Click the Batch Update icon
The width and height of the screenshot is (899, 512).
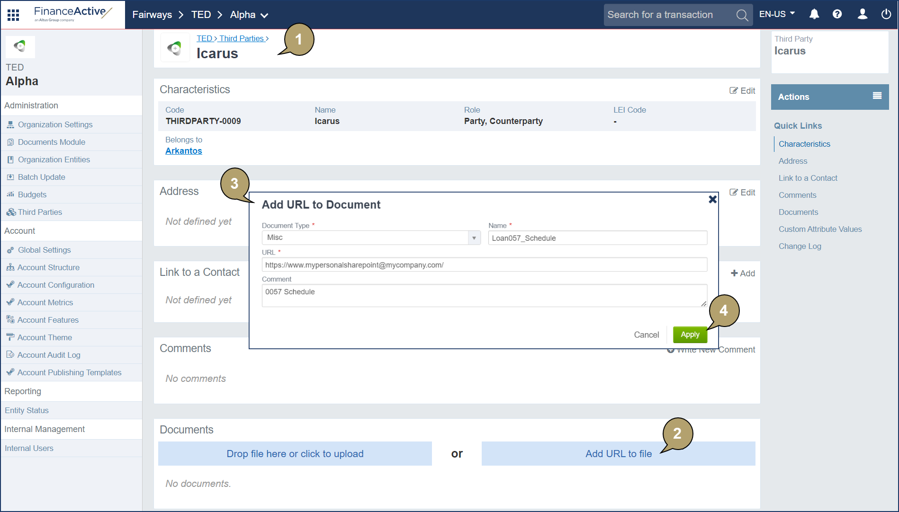click(10, 177)
